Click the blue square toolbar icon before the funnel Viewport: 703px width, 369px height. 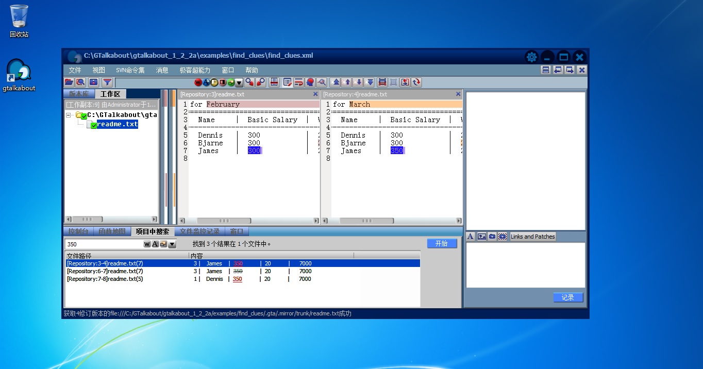tap(94, 82)
